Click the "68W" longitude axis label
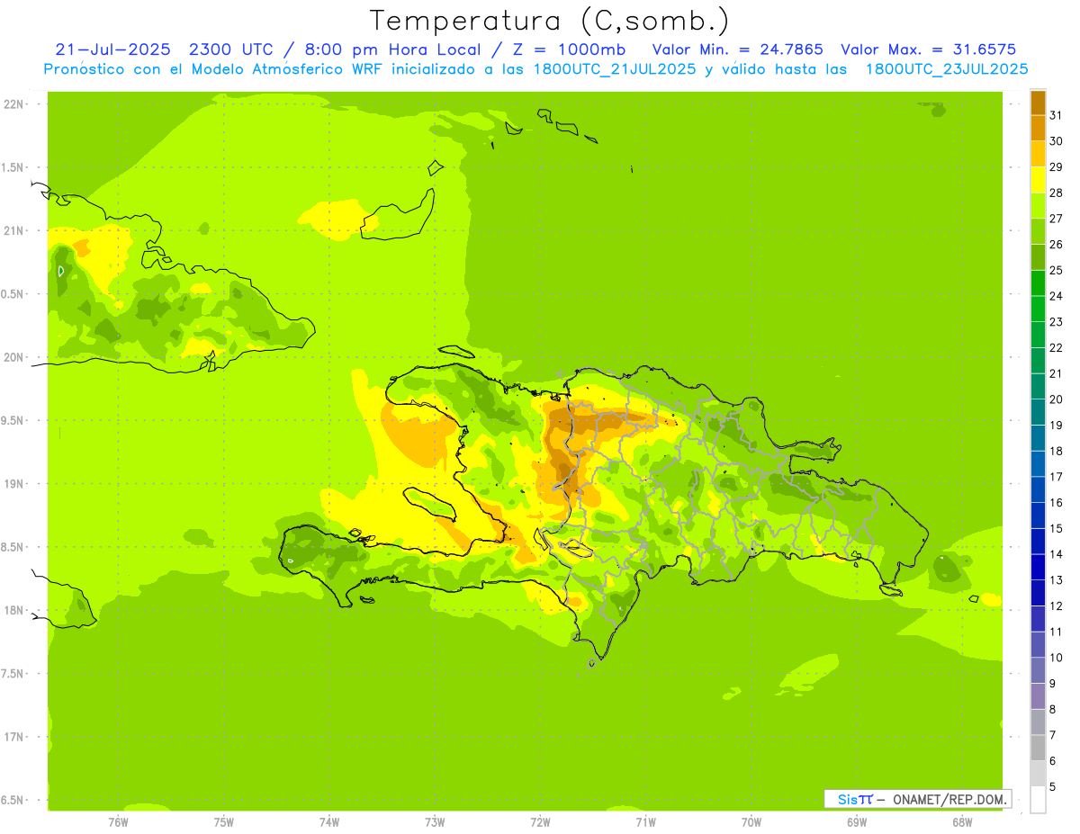The height and width of the screenshot is (834, 1080). (962, 822)
